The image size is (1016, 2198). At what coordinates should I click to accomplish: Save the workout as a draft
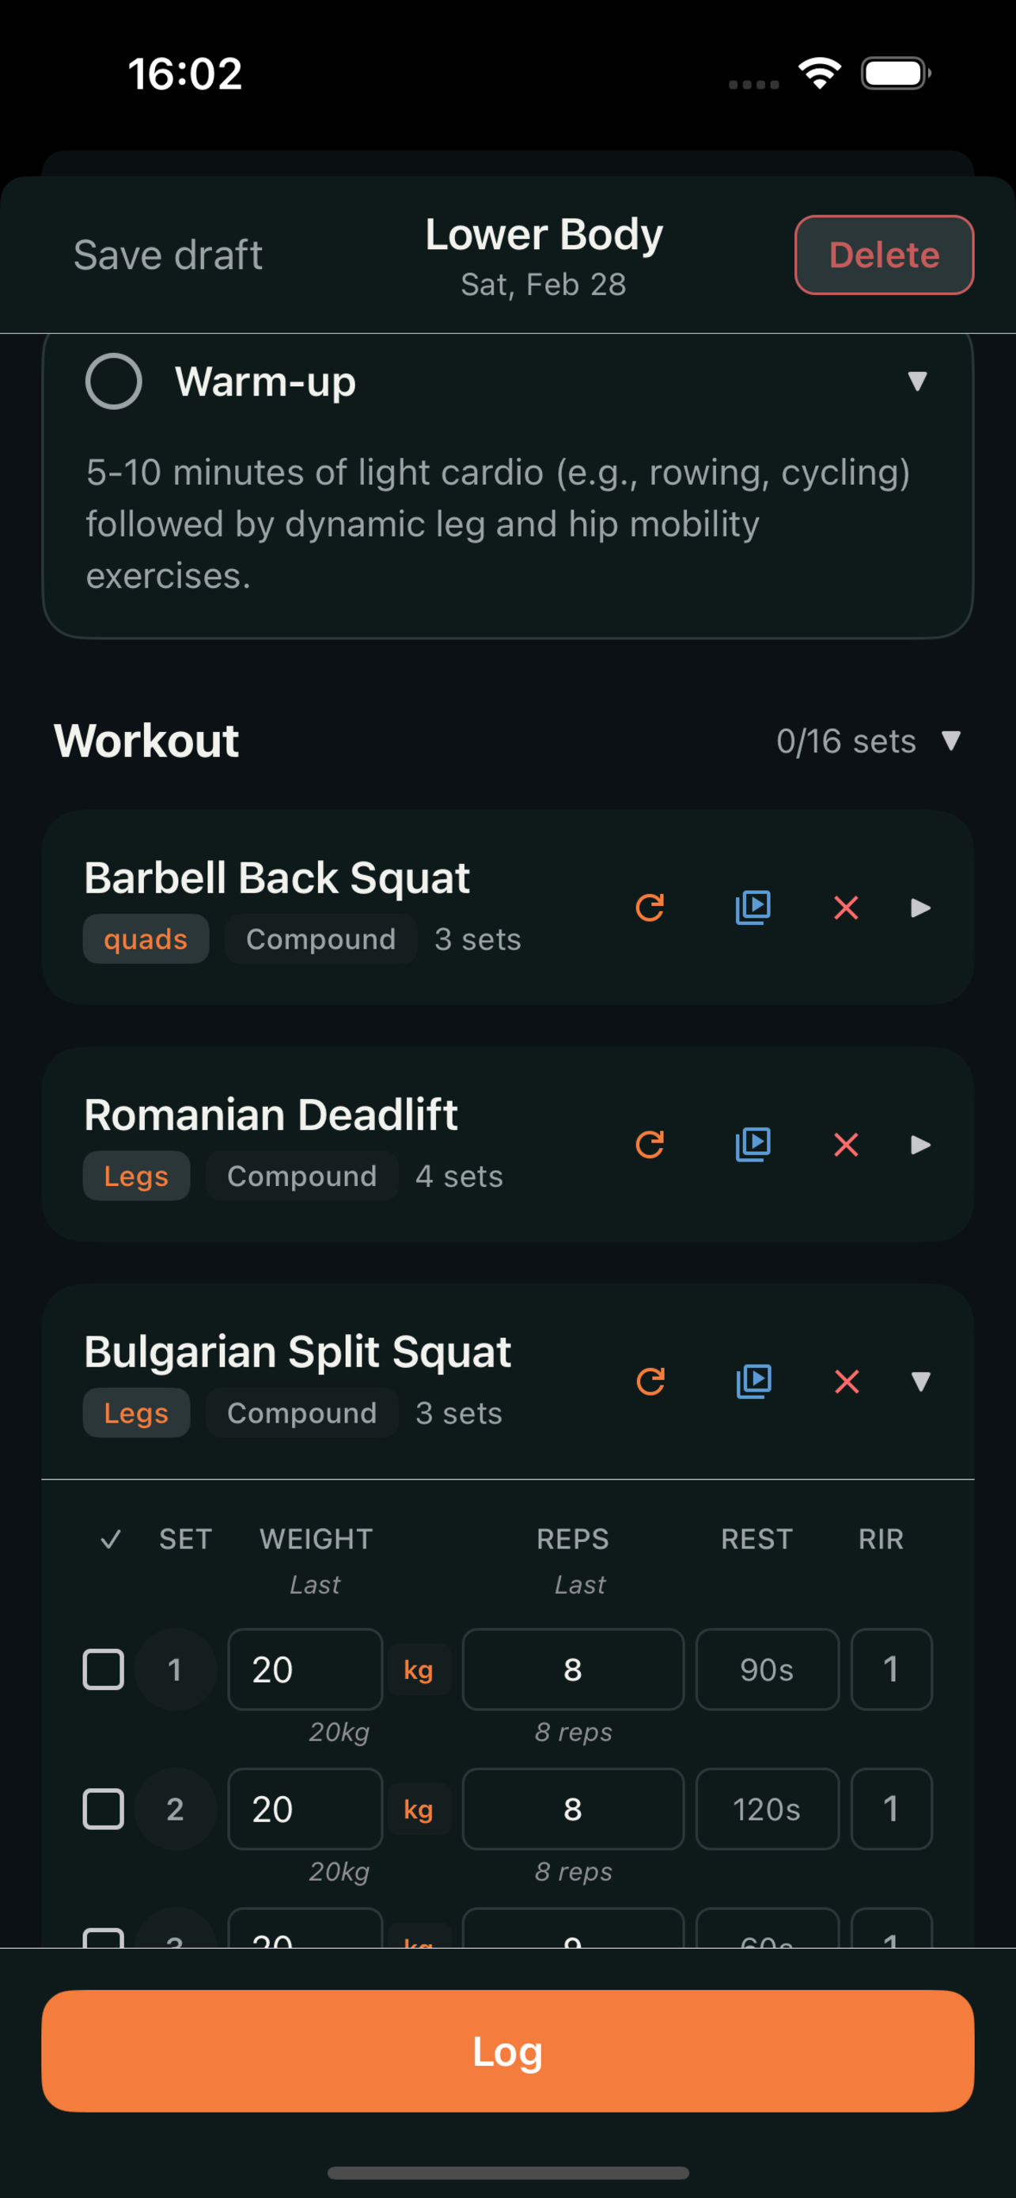point(168,253)
